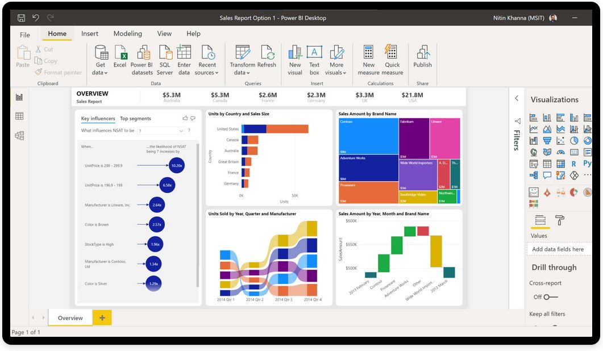The height and width of the screenshot is (351, 603).
Task: Open the Transform data dropdown
Action: pyautogui.click(x=242, y=60)
